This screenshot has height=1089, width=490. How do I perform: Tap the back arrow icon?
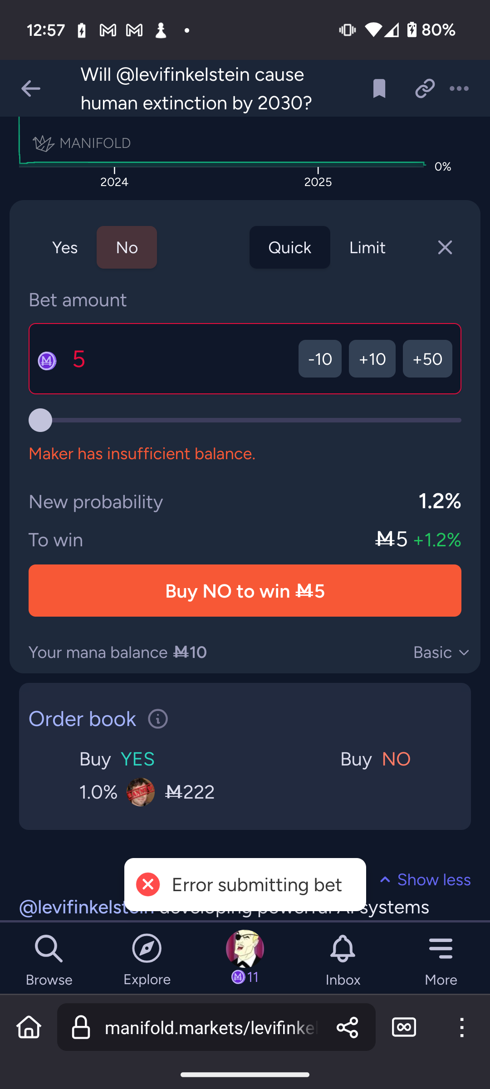[31, 88]
